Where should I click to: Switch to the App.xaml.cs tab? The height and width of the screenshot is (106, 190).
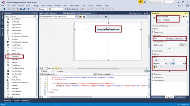coord(86,13)
